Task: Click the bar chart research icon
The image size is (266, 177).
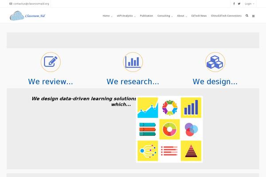Action: pyautogui.click(x=133, y=62)
